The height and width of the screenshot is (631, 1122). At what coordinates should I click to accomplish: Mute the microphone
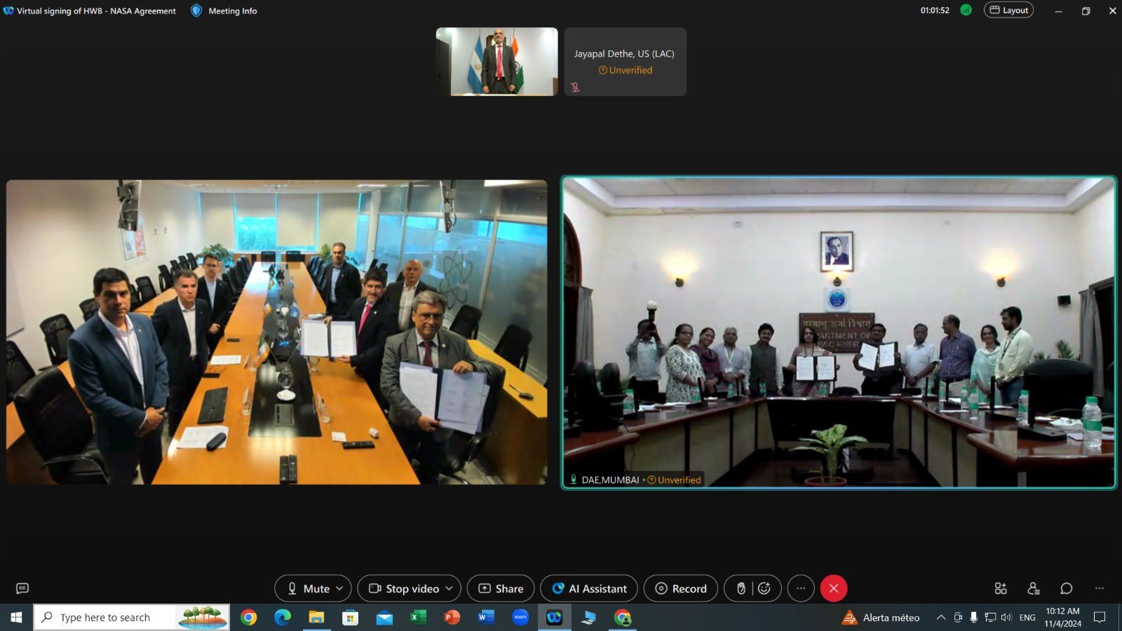pyautogui.click(x=307, y=588)
